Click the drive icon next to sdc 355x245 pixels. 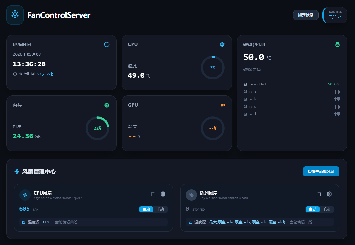pyautogui.click(x=245, y=107)
